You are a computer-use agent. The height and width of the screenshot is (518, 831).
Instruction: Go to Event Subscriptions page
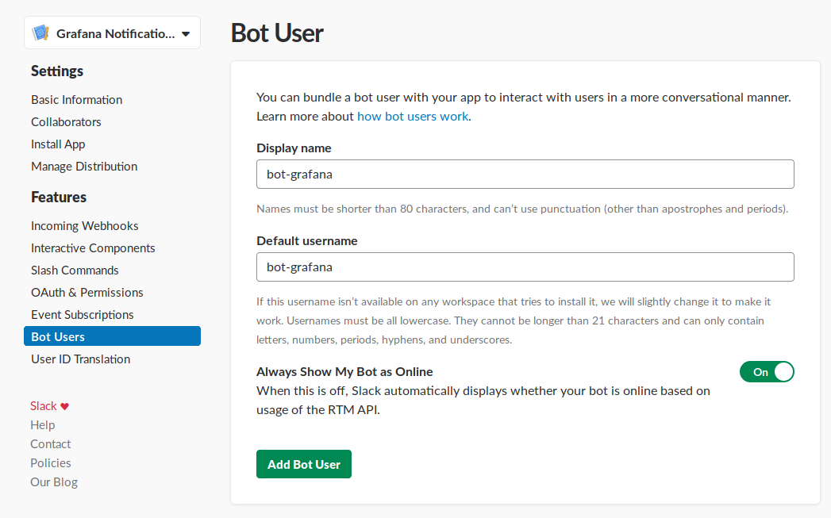coord(82,315)
